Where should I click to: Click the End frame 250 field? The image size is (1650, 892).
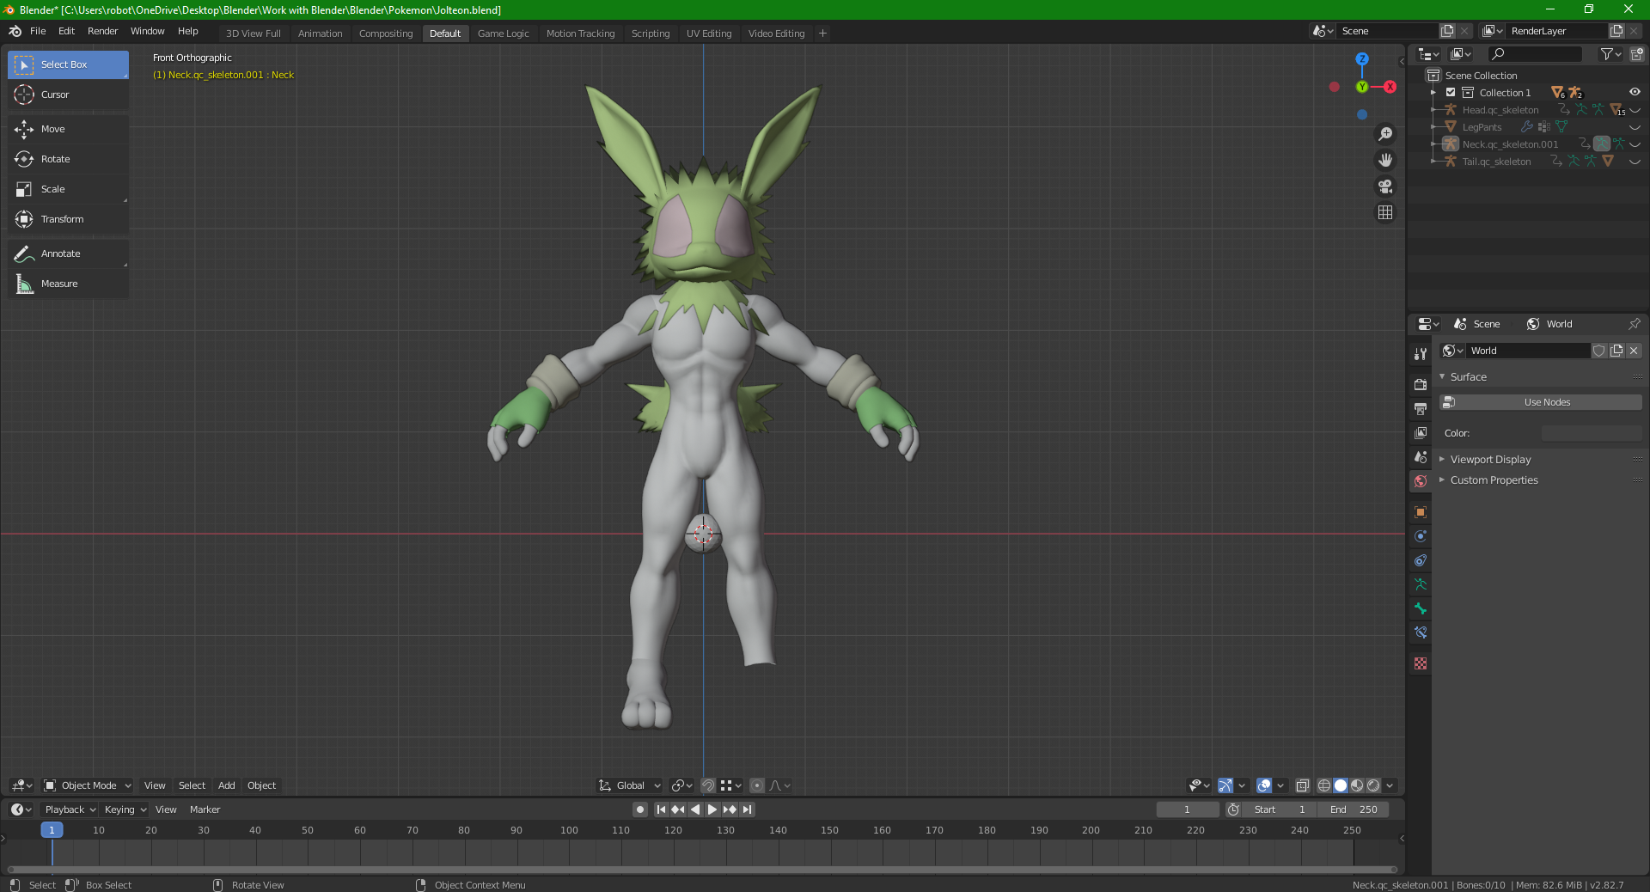coord(1354,810)
